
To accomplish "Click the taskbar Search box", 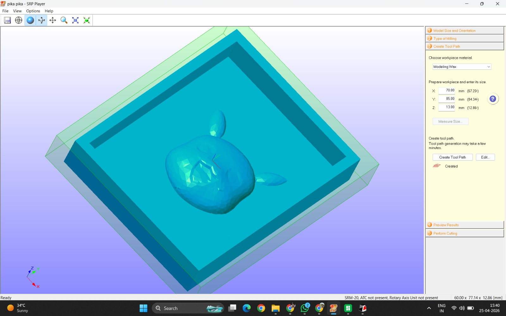I will coord(188,308).
